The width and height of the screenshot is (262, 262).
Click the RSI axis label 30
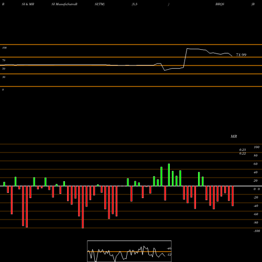point(4,77)
